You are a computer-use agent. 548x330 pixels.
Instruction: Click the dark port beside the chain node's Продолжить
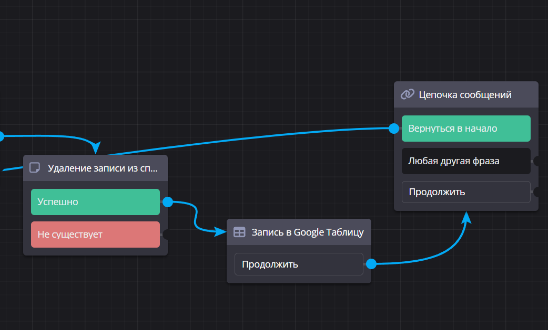536,192
